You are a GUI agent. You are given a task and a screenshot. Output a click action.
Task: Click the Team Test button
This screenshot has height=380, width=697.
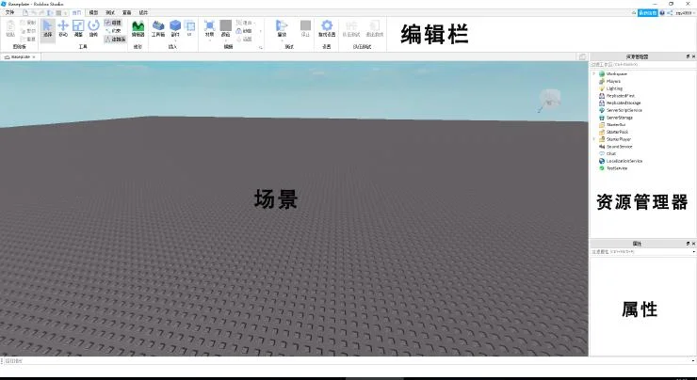pos(351,28)
